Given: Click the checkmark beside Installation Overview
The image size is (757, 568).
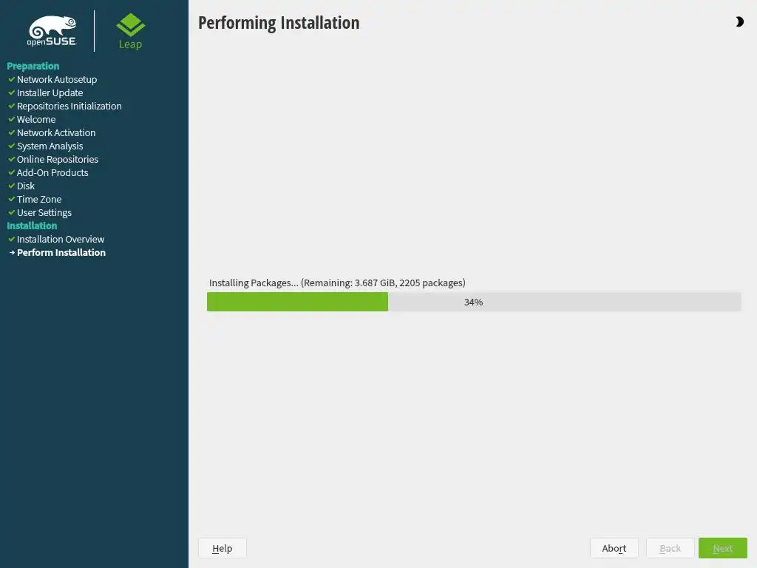Looking at the screenshot, I should [x=12, y=239].
